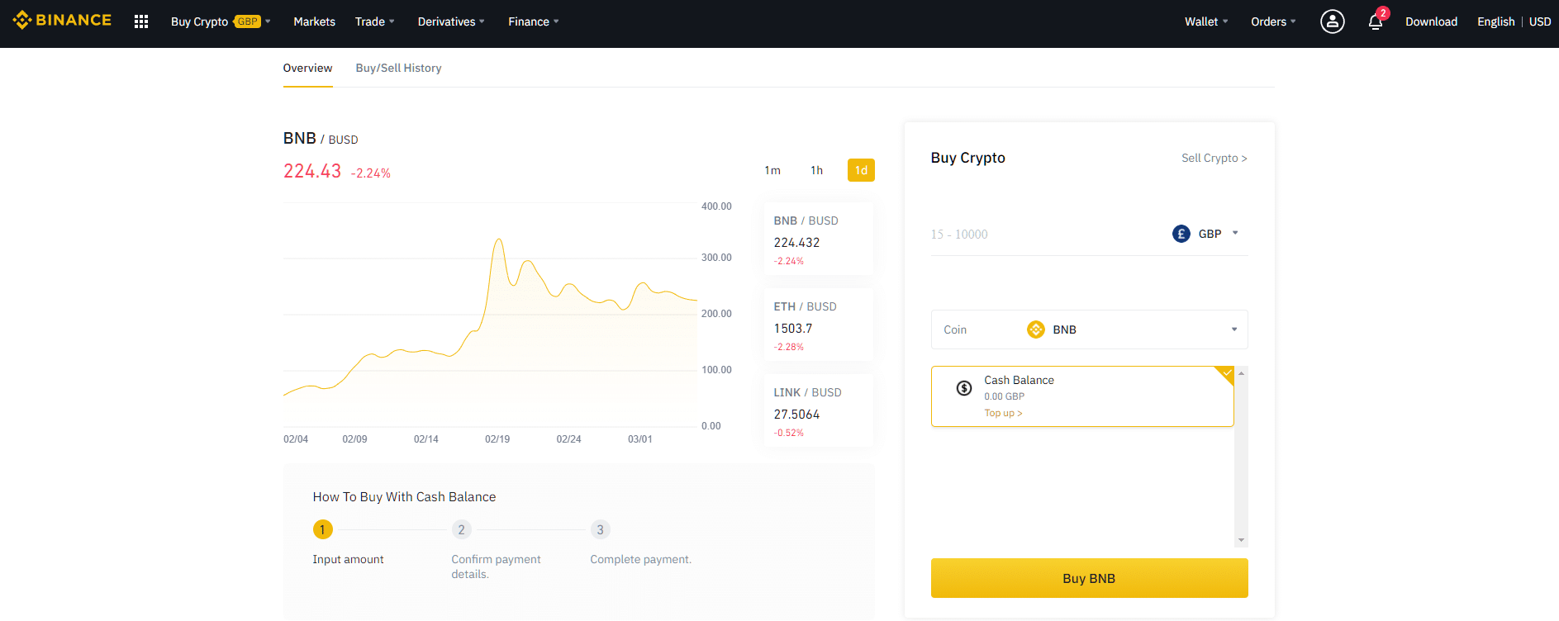The height and width of the screenshot is (621, 1559).
Task: Click the How To Buy With Cash Balance heading
Action: click(404, 496)
